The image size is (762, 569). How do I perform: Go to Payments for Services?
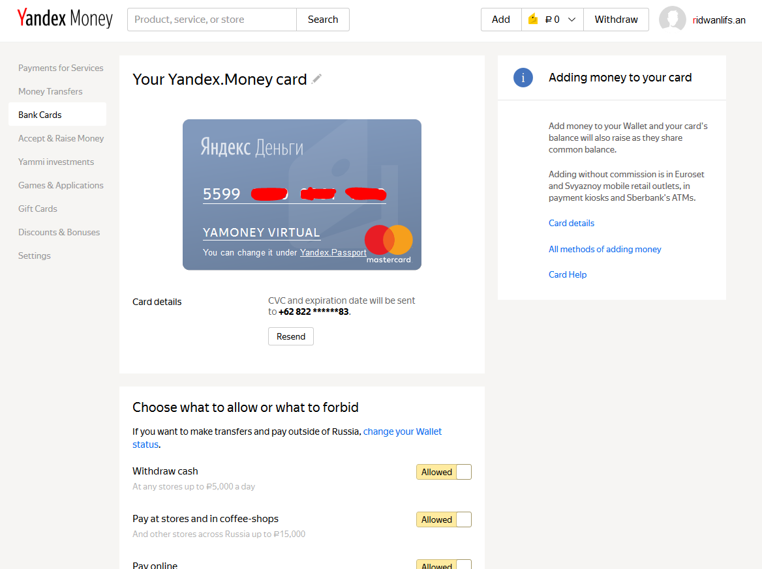61,68
